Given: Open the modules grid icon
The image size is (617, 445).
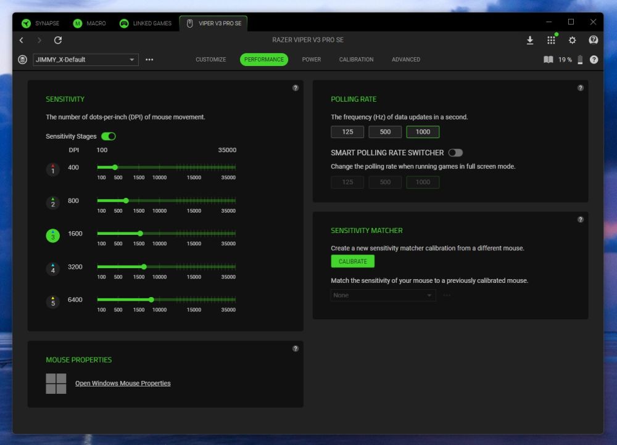Looking at the screenshot, I should (551, 40).
